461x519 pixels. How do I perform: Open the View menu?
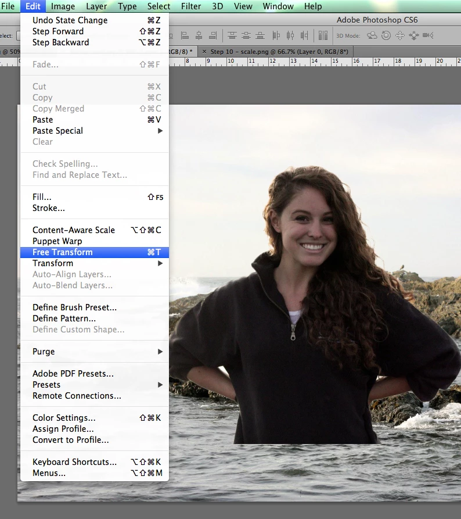click(243, 6)
